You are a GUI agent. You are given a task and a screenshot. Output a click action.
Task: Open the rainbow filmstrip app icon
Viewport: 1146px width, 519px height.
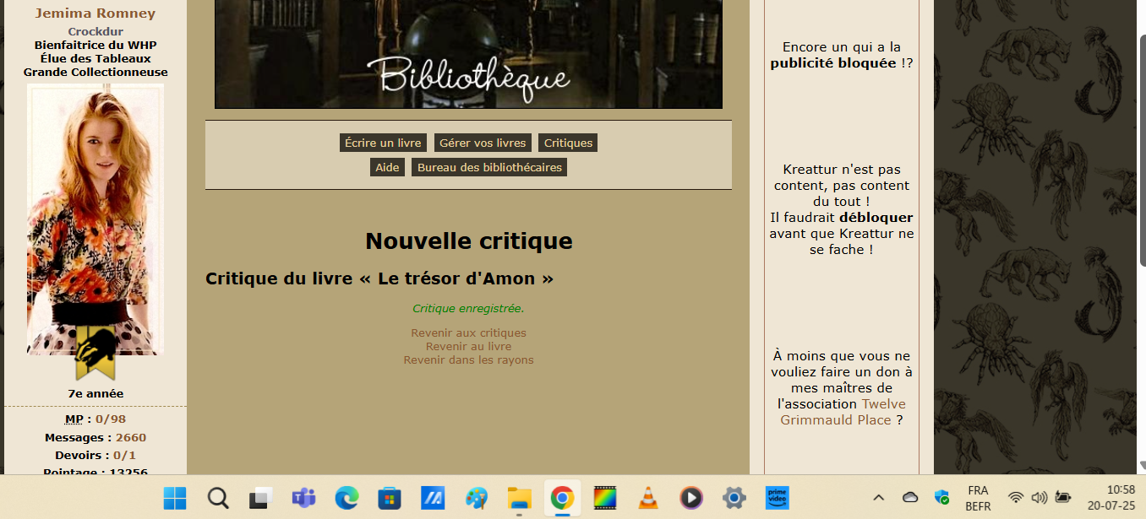[x=605, y=498]
